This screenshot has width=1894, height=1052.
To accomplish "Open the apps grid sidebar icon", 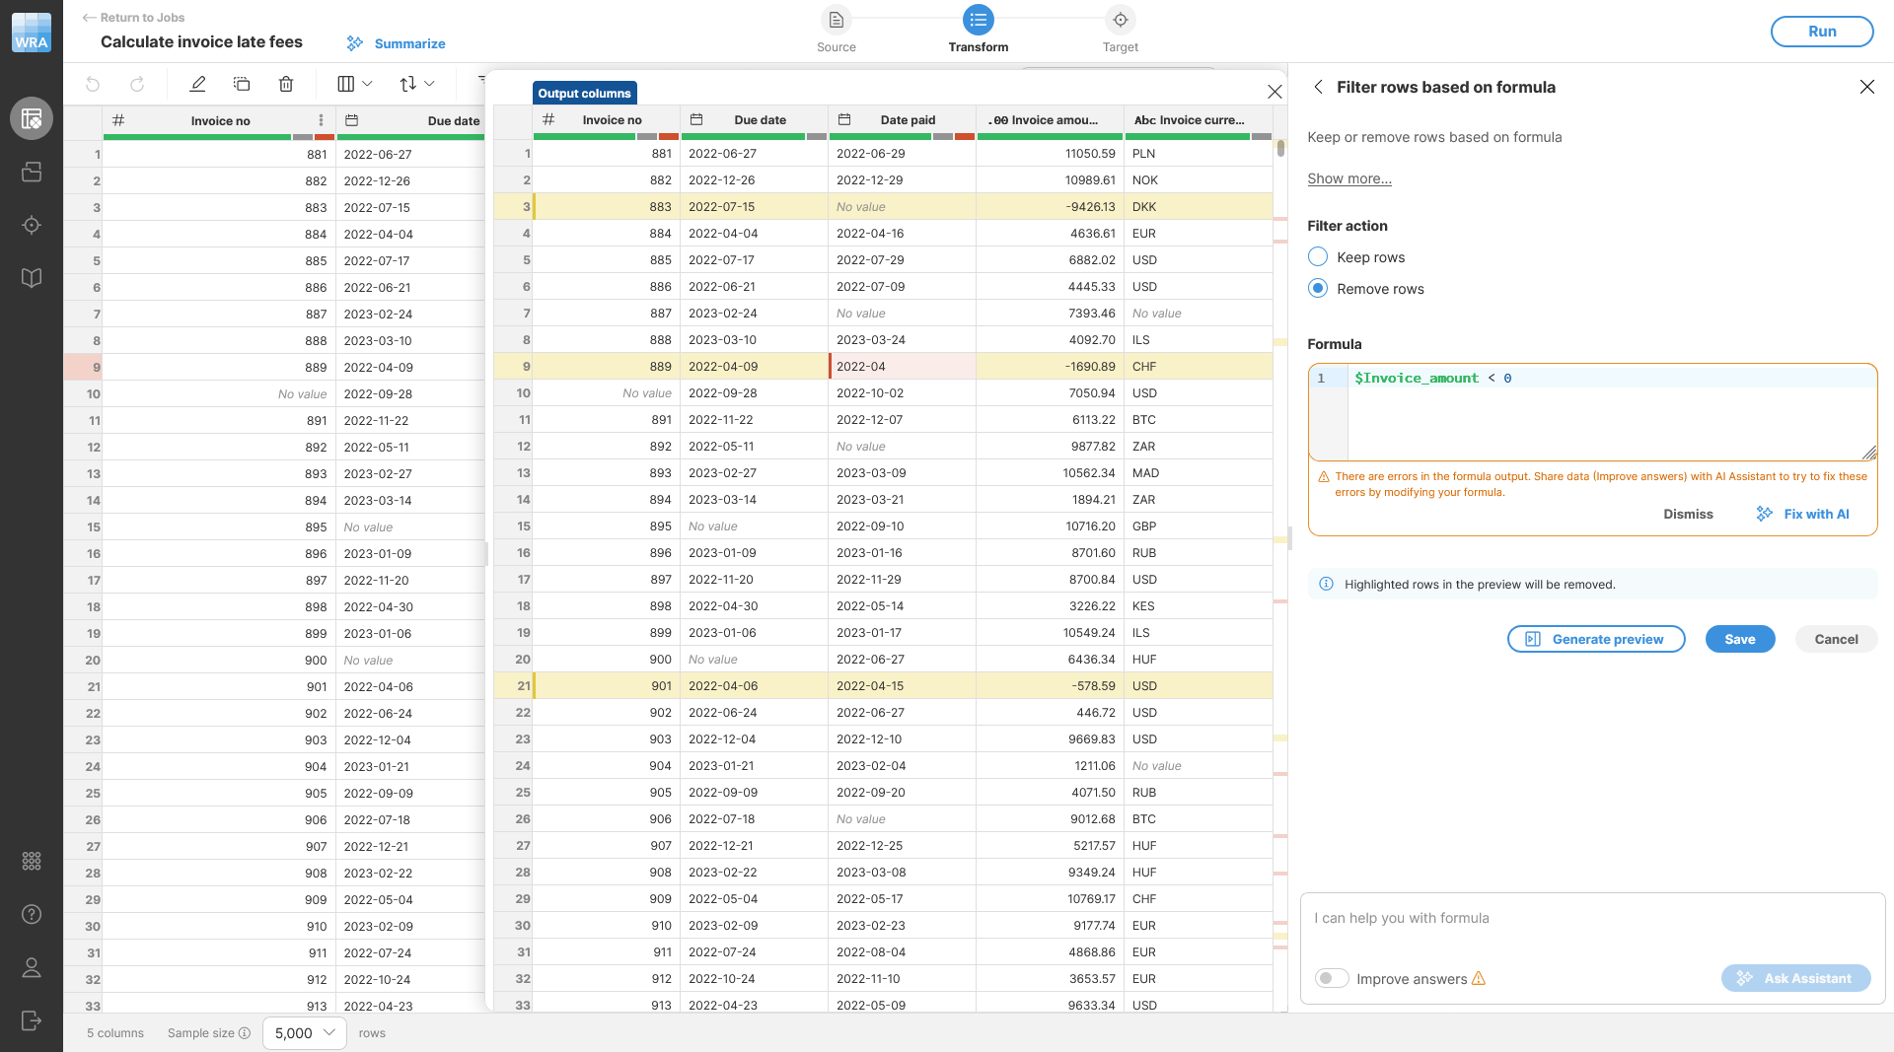I will click(32, 861).
